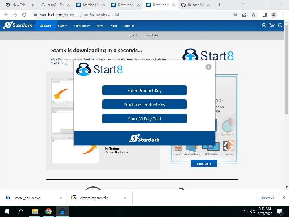Viewport: 289px width, 217px height.
Task: Bookmark this page with star icon
Action: (253, 15)
